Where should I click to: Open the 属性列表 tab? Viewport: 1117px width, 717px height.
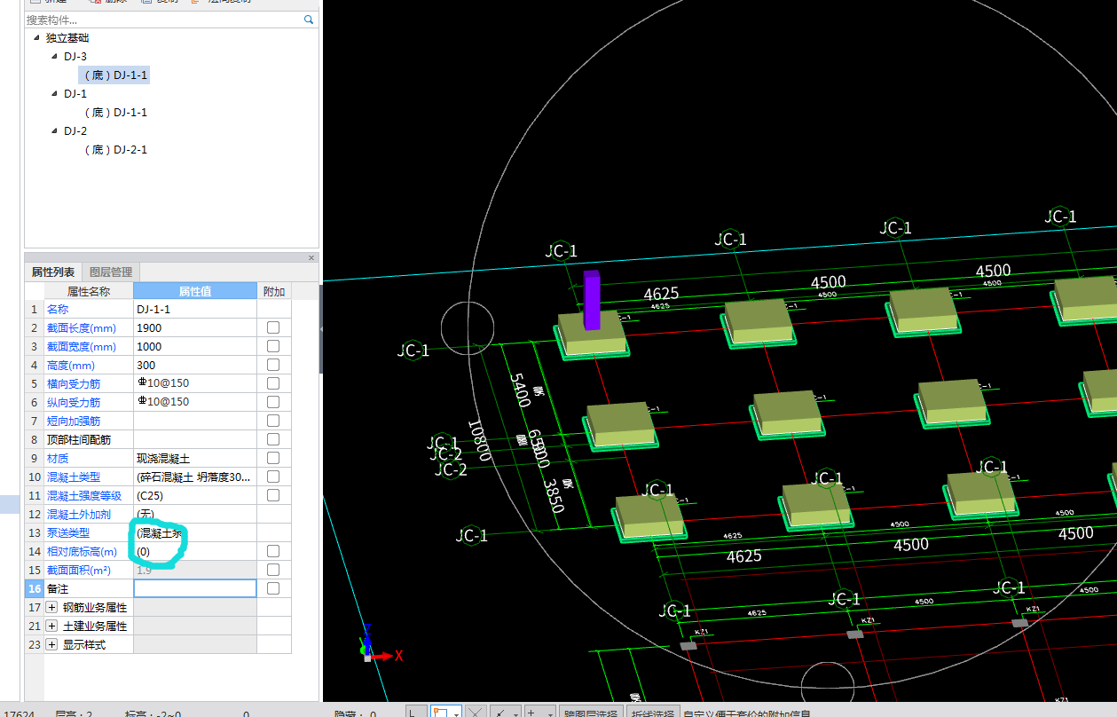pos(53,272)
